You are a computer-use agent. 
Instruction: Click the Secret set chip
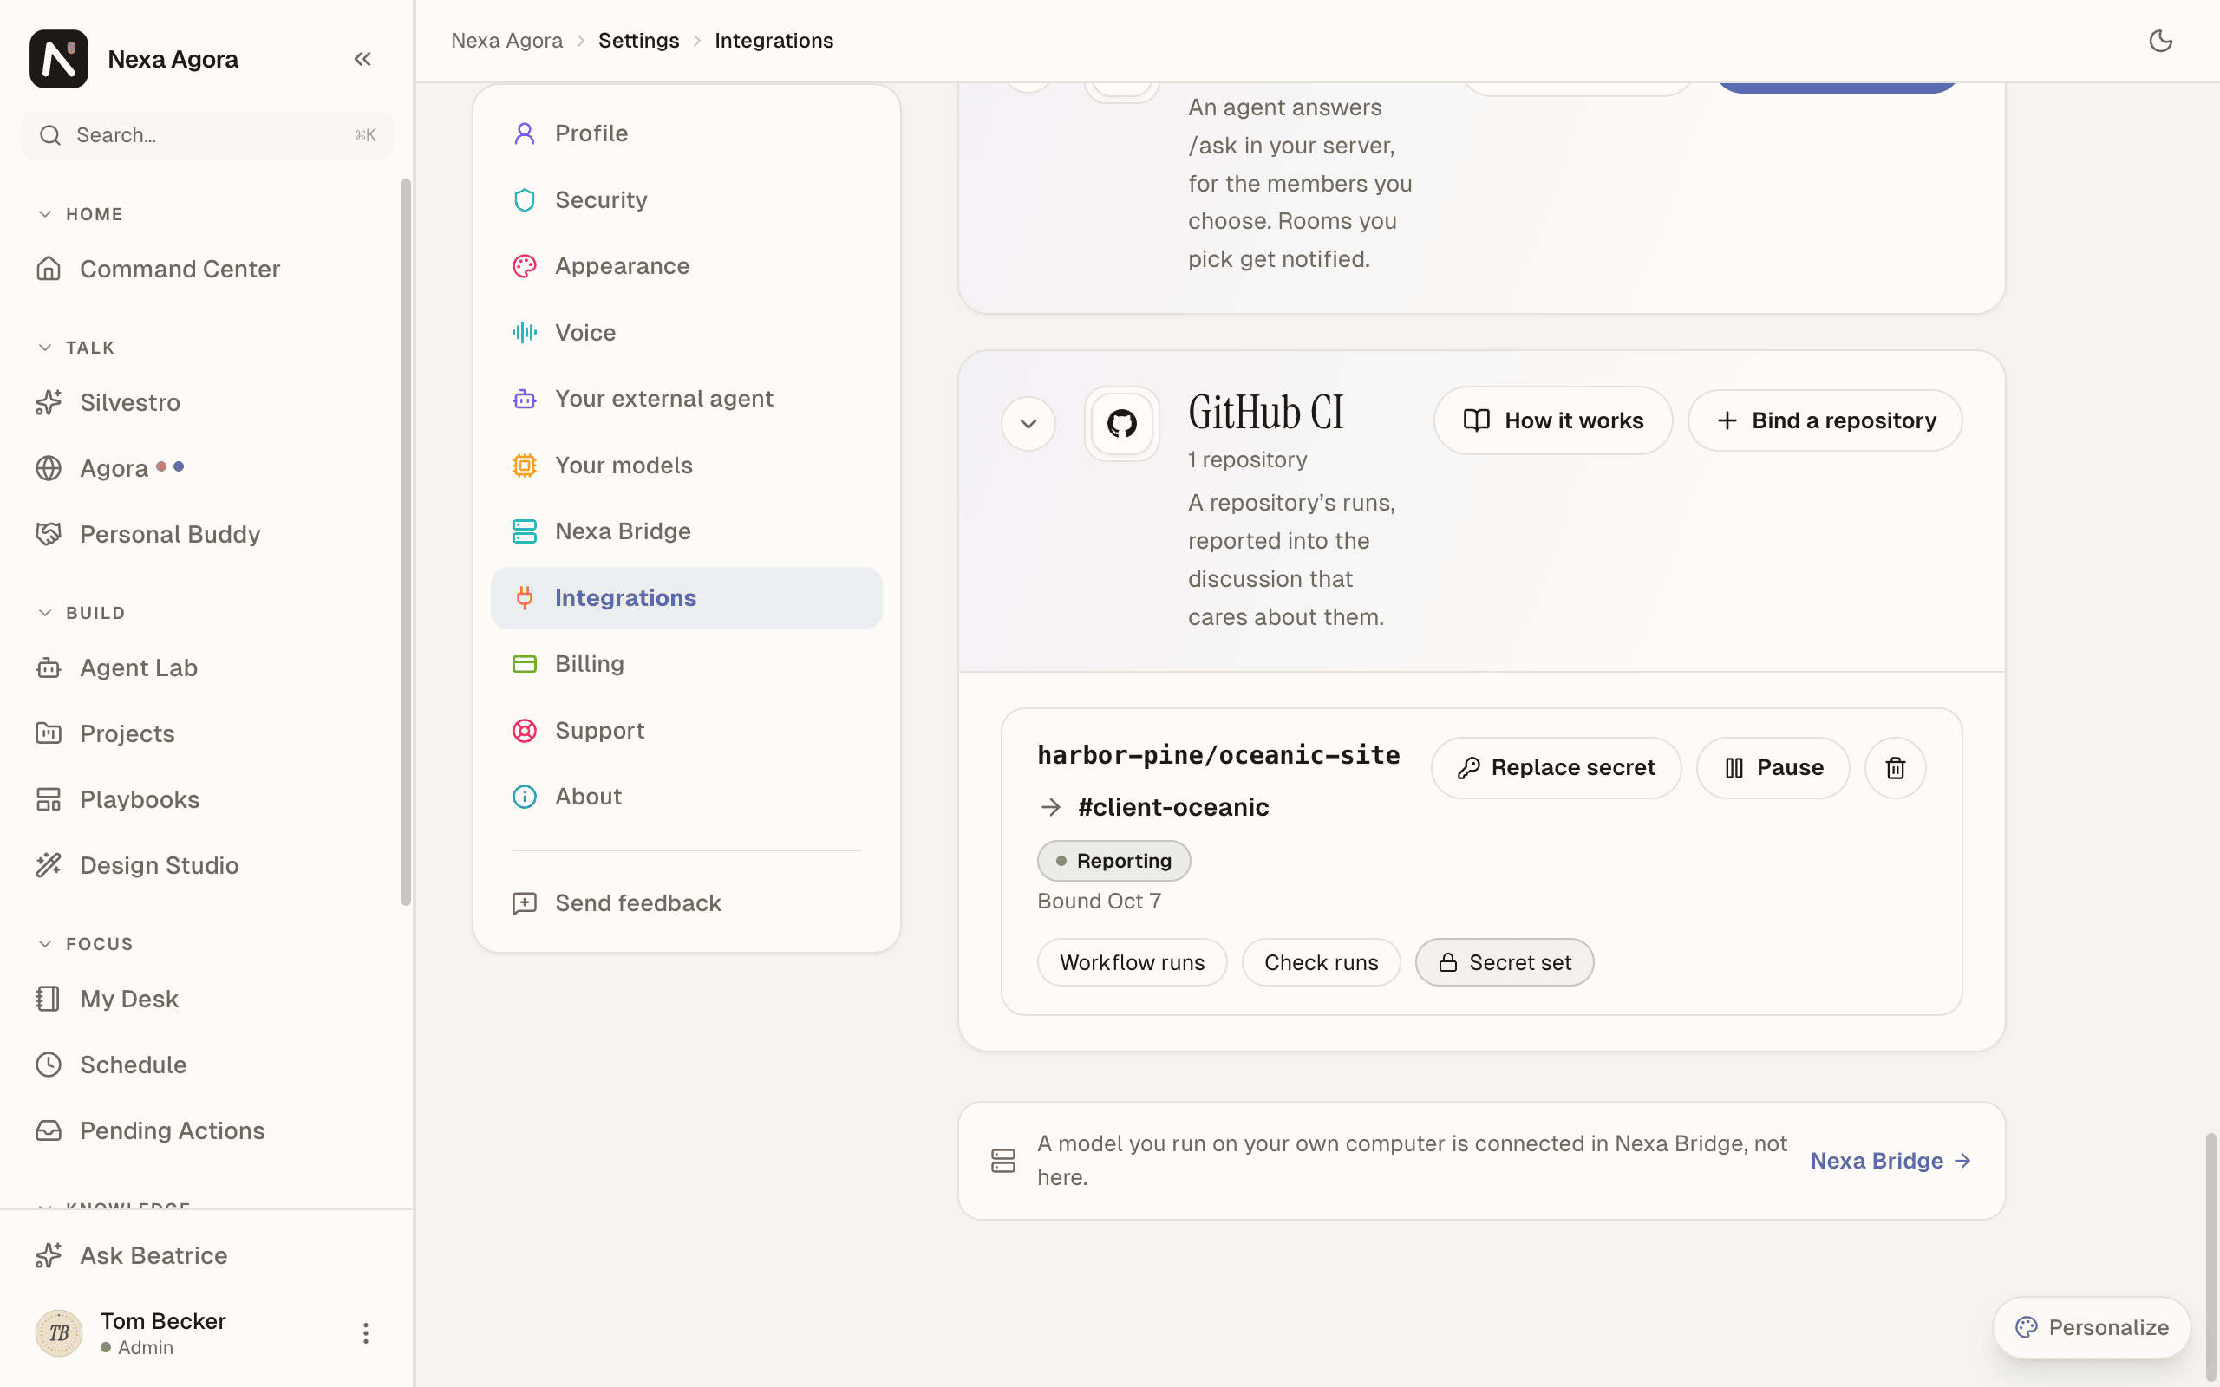(1505, 962)
